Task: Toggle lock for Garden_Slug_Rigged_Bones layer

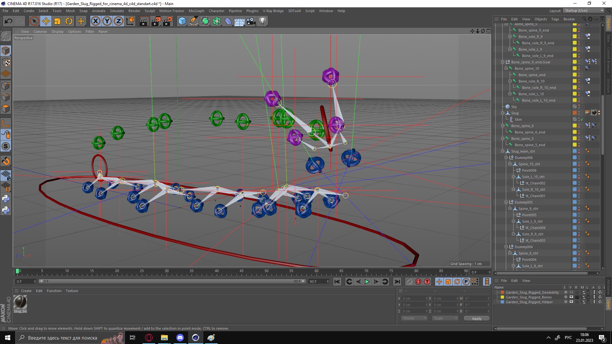Action: 588,297
